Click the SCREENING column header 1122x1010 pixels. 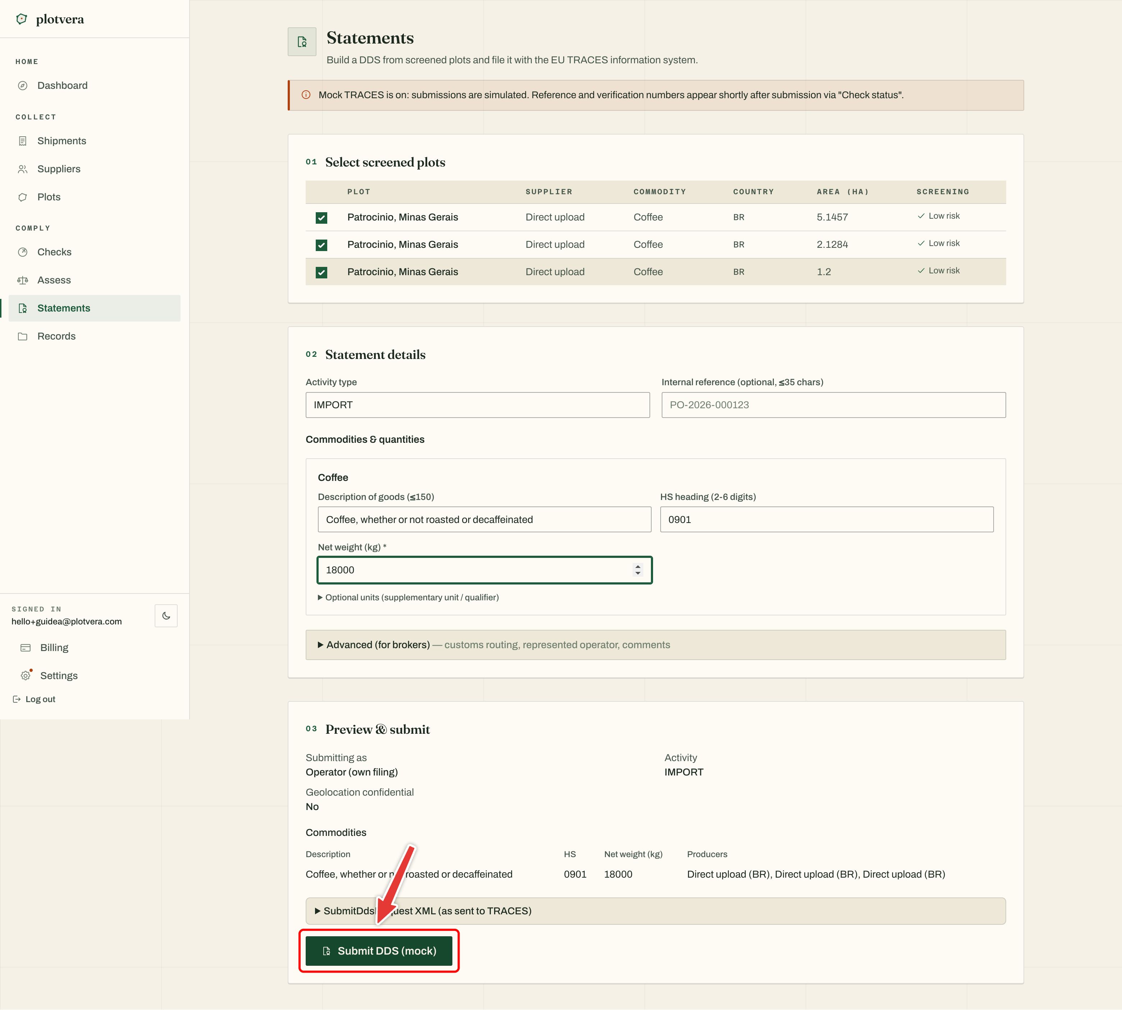(943, 192)
